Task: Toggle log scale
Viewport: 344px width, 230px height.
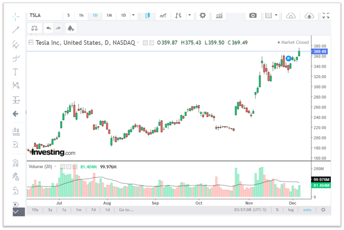Action: [x=291, y=210]
